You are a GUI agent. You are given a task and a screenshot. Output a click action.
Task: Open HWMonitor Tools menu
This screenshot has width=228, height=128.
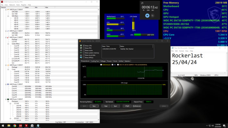tap(18, 5)
